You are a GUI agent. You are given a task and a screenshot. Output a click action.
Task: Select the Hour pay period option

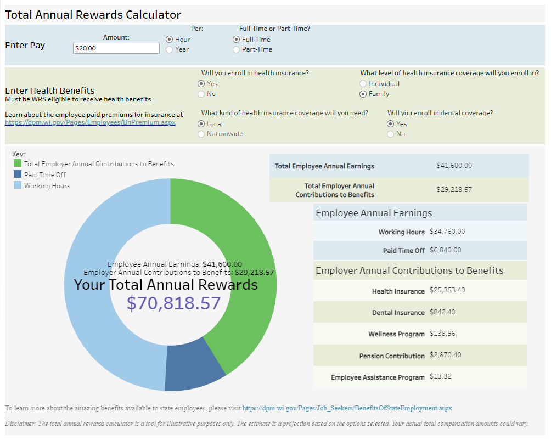tap(170, 40)
